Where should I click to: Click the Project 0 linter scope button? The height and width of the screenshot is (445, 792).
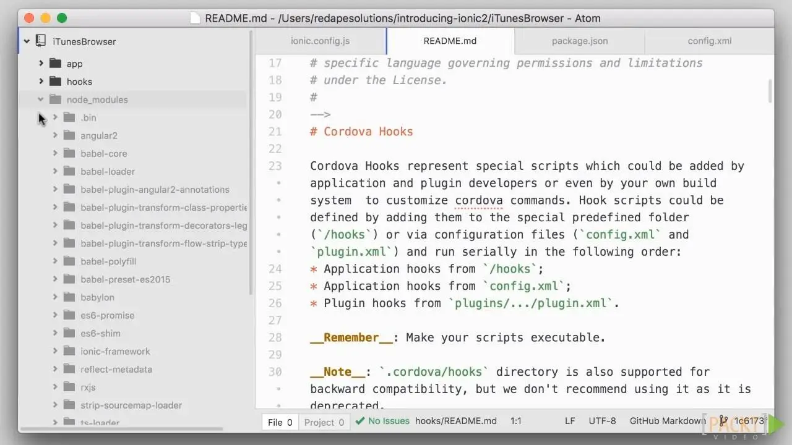(324, 422)
